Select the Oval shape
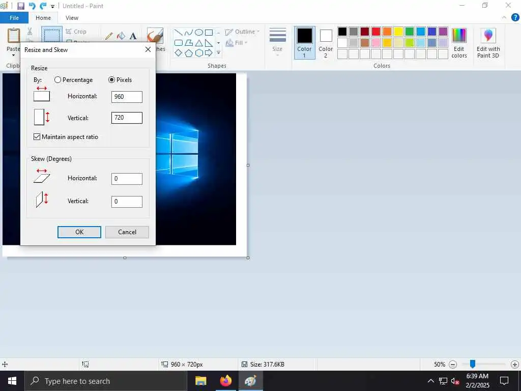This screenshot has width=521, height=391. 199,33
